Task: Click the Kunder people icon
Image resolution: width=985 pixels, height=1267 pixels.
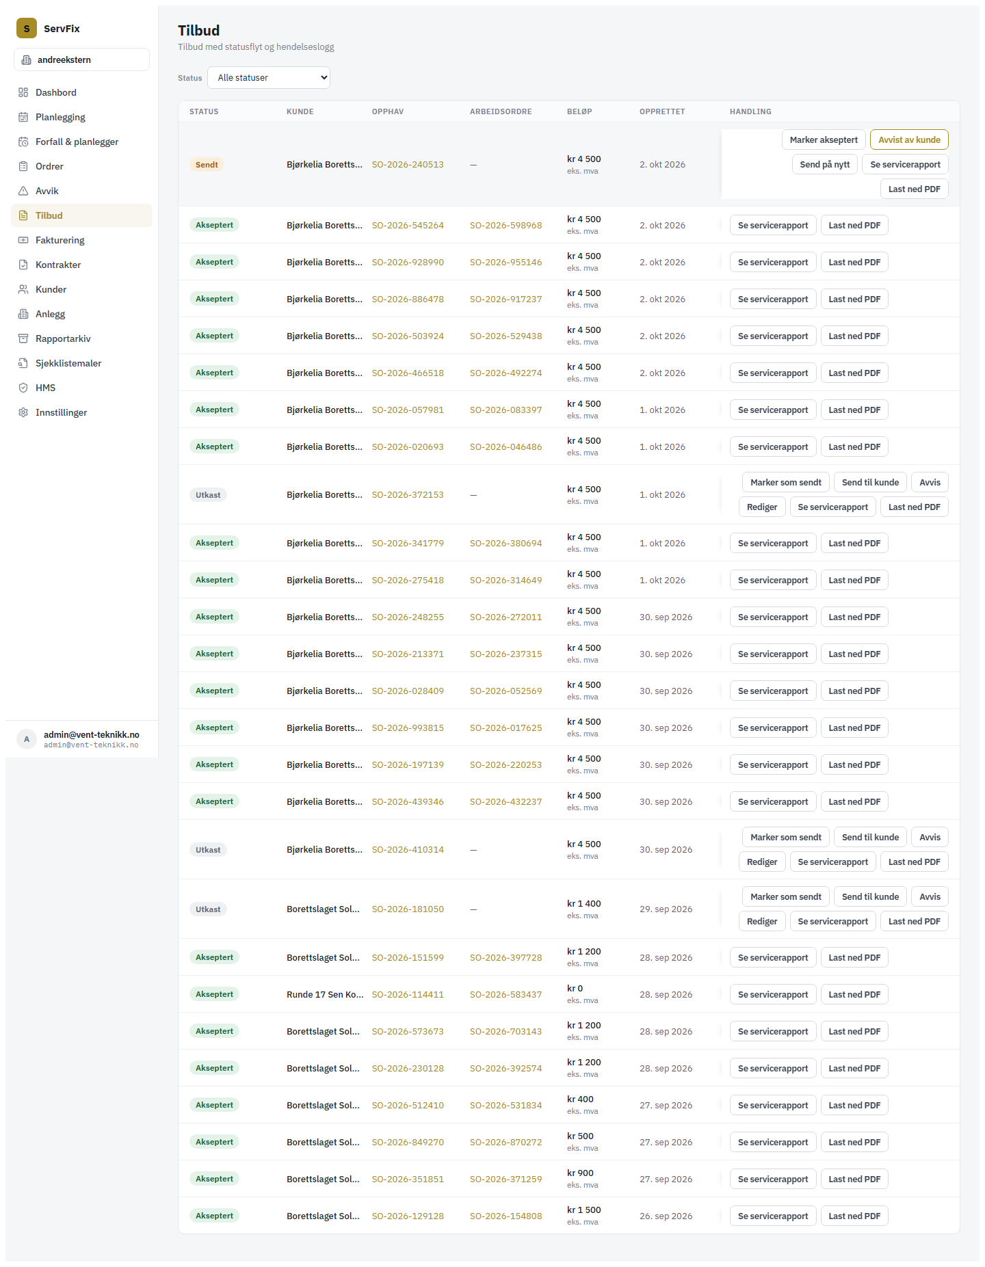Action: (x=23, y=289)
